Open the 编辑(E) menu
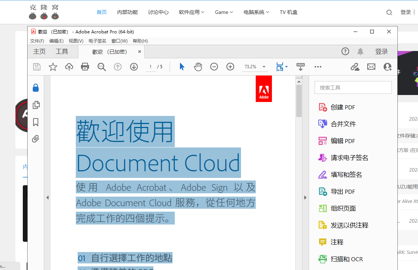 click(56, 41)
